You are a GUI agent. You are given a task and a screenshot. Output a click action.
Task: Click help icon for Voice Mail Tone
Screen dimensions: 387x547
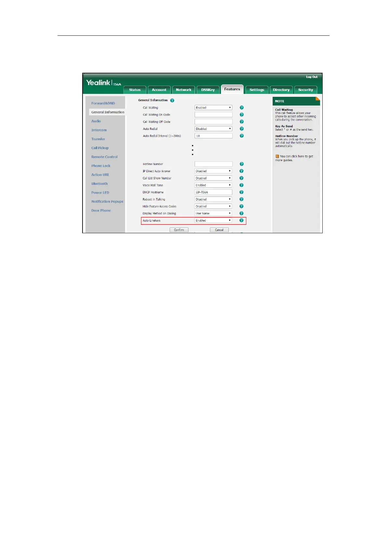click(x=241, y=185)
